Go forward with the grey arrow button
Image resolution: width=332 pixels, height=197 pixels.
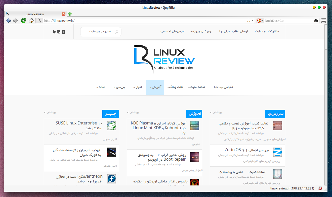pyautogui.click(x=16, y=21)
